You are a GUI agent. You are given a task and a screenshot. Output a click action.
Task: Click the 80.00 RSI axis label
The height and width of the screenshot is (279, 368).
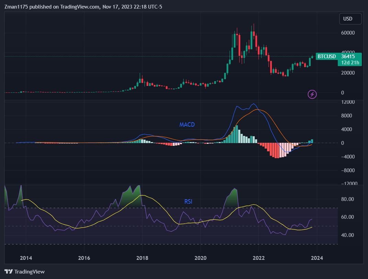[x=347, y=199]
